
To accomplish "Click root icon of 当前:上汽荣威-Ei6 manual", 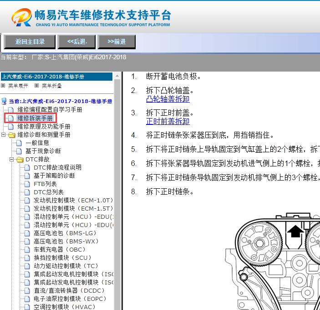I will [4, 101].
